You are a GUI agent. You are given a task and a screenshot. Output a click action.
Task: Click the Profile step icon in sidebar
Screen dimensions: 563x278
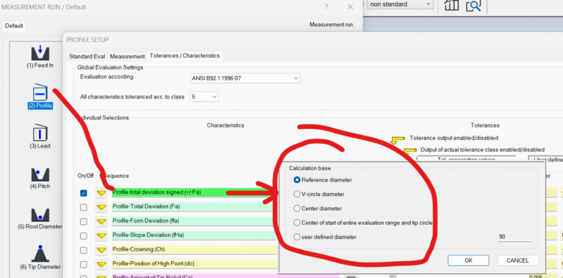[40, 93]
